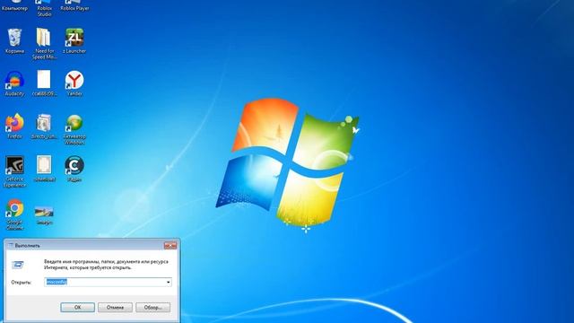
Task: Select the steamfast file icon
Action: coord(44,169)
